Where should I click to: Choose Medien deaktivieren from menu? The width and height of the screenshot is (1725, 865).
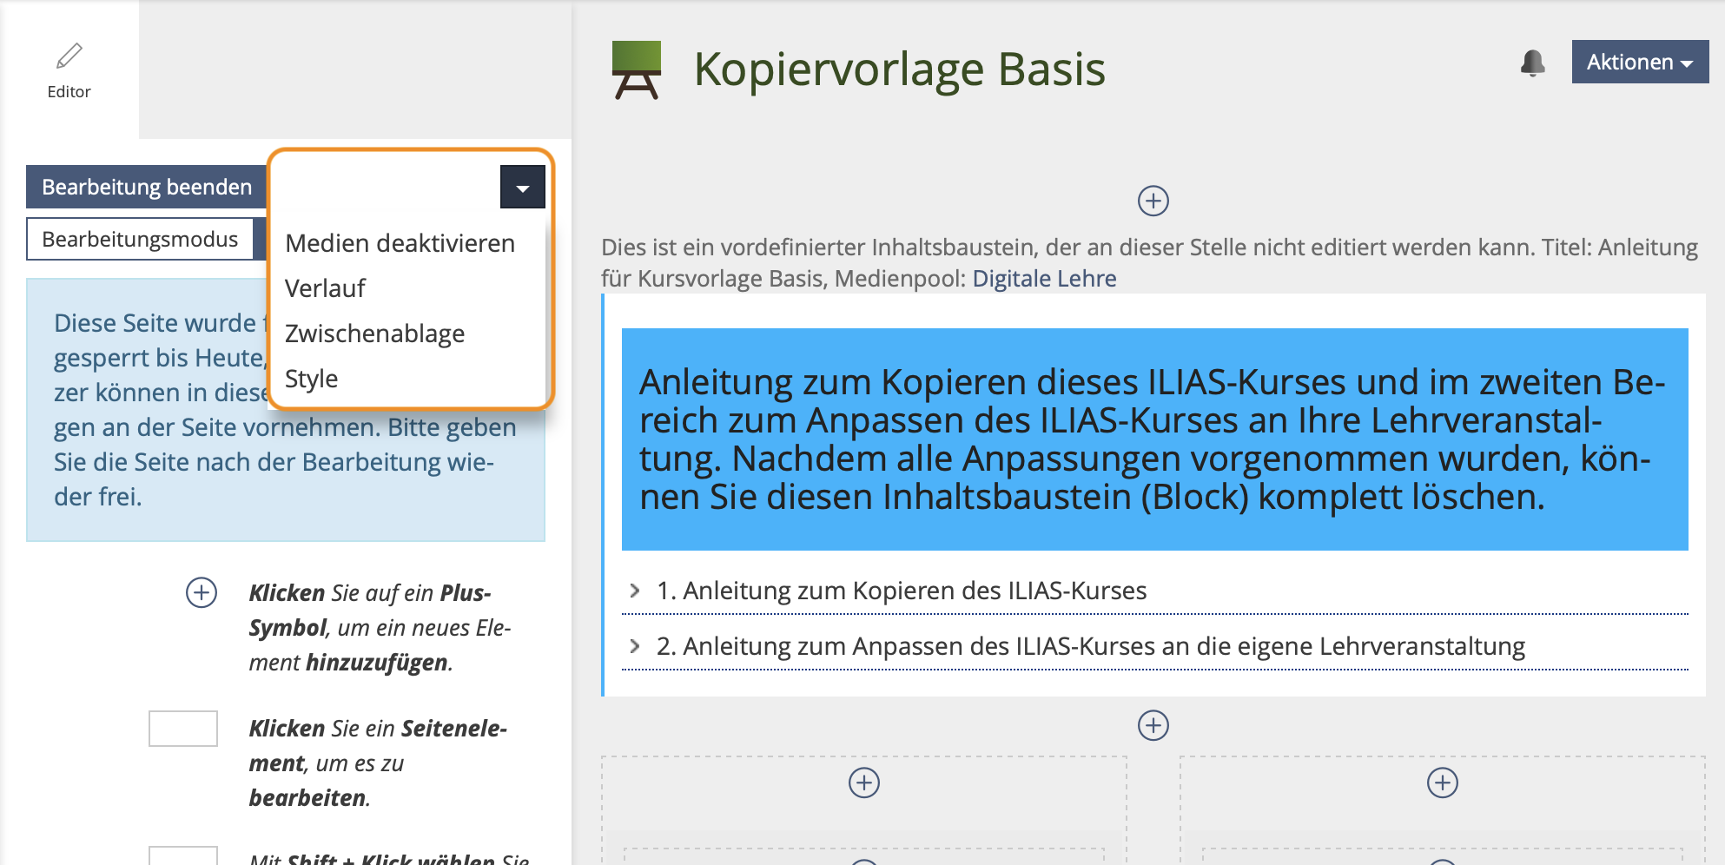click(400, 243)
